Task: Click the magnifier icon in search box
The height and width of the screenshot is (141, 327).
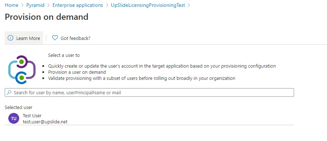Action: 9,92
